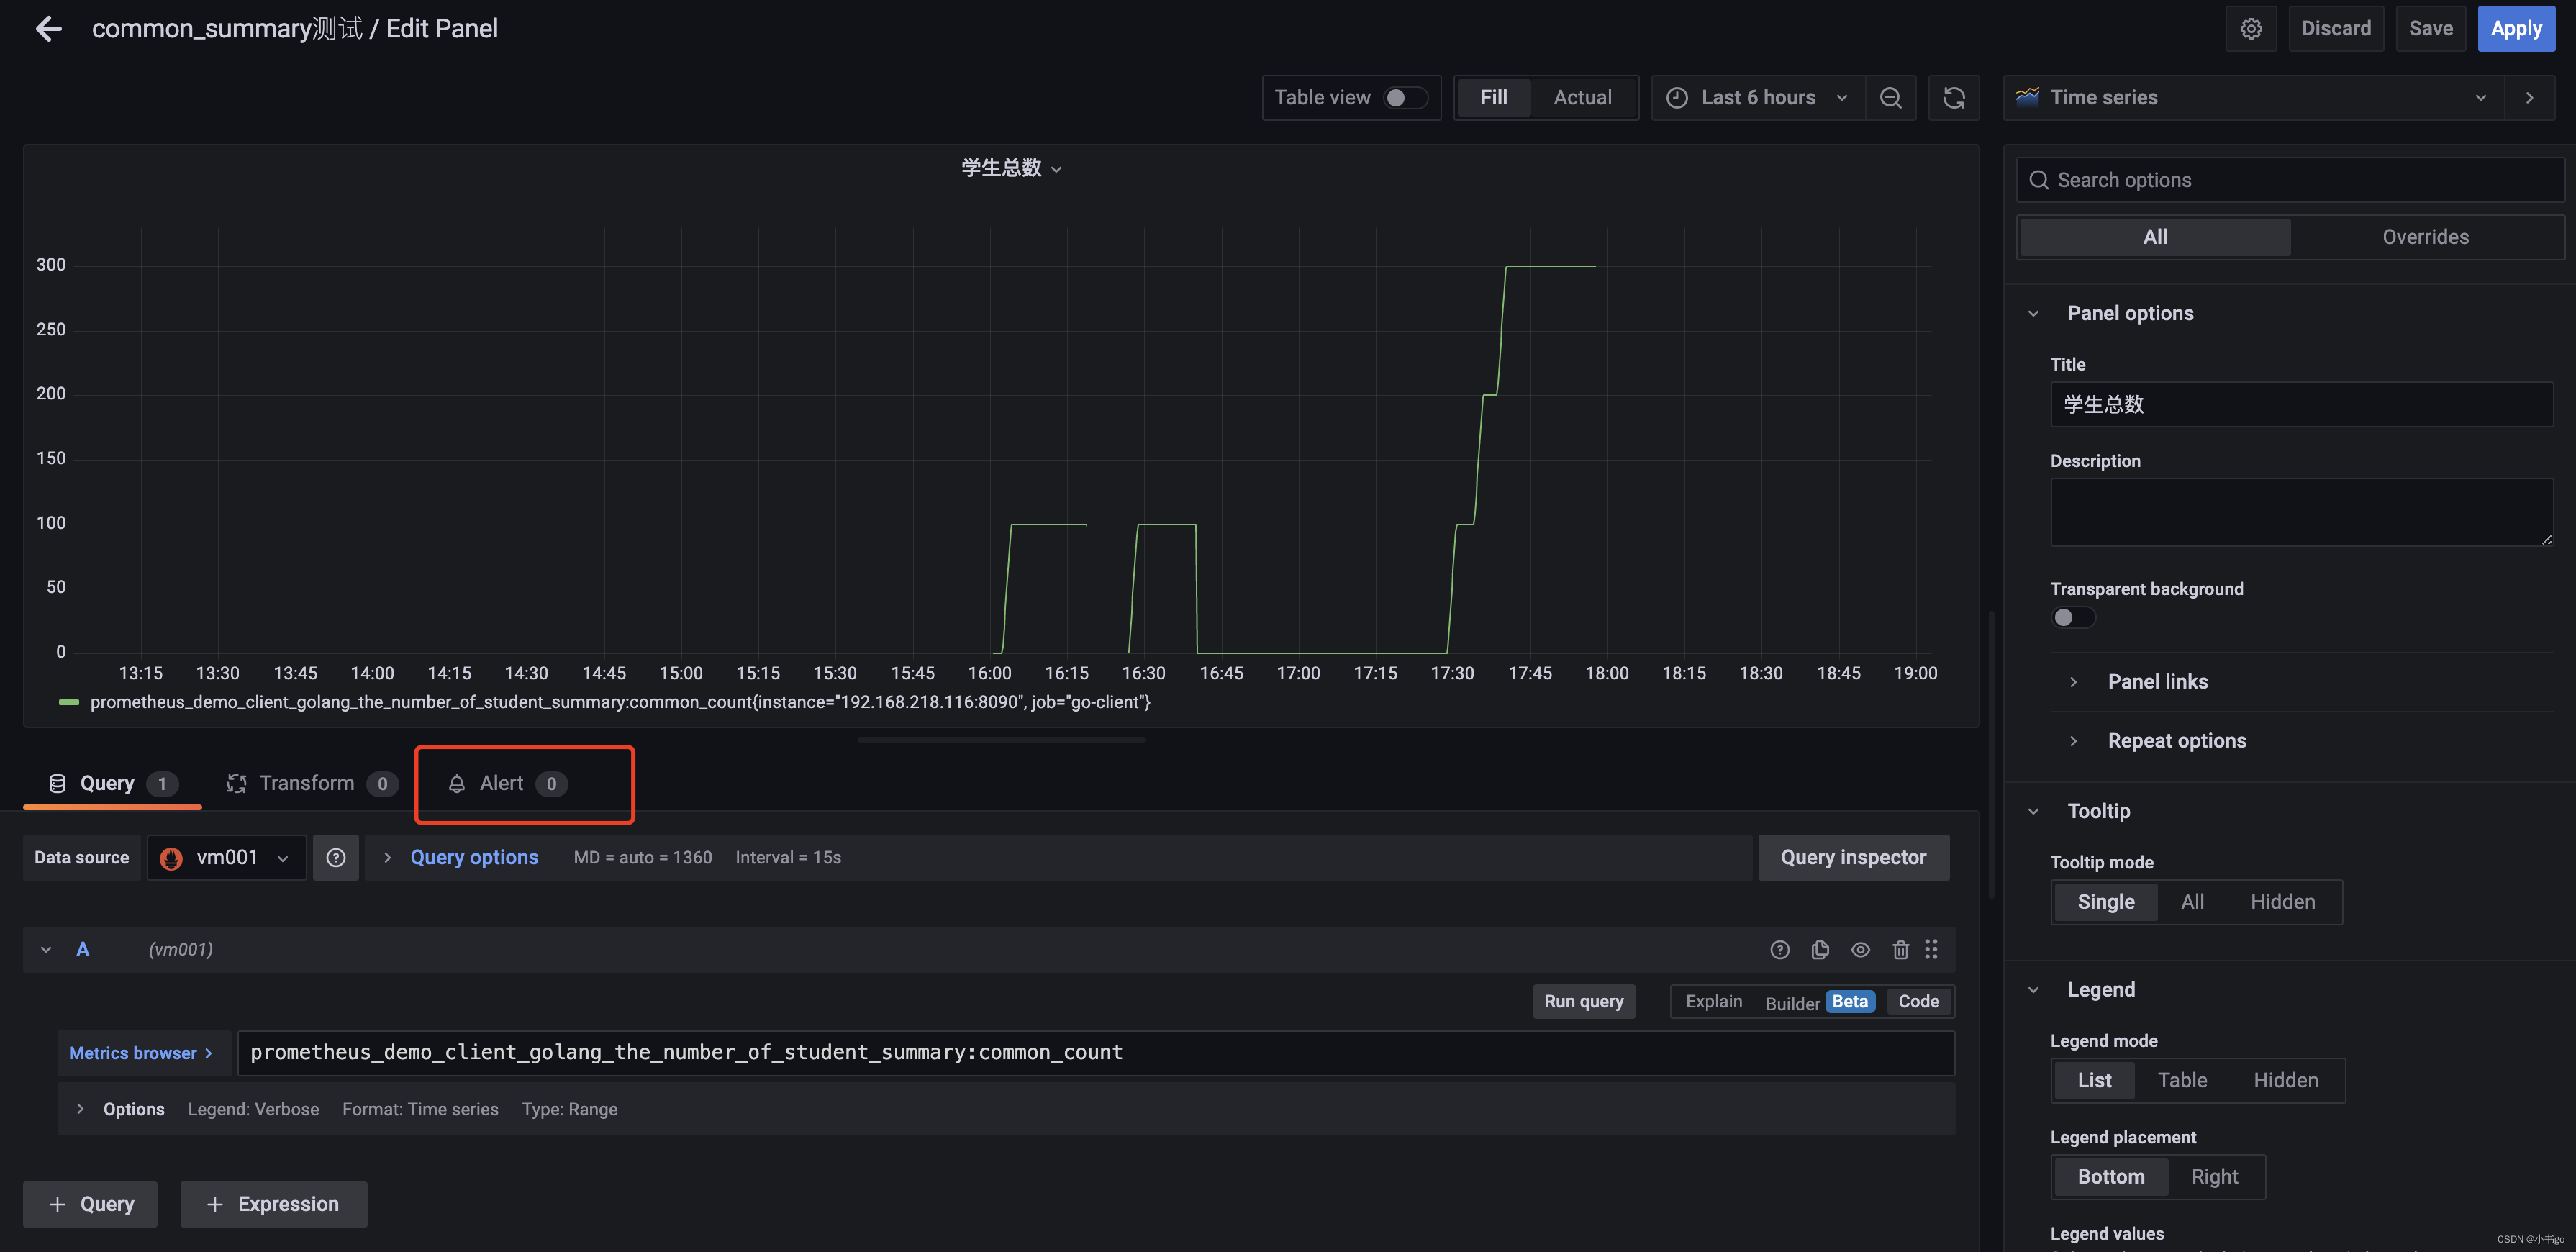Delete query A using the trash icon
The height and width of the screenshot is (1252, 2576).
1900,950
